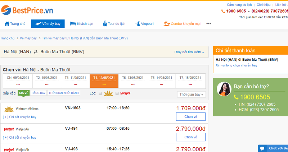
Task: Click the BestPrice.vn logo
Action: point(27,10)
